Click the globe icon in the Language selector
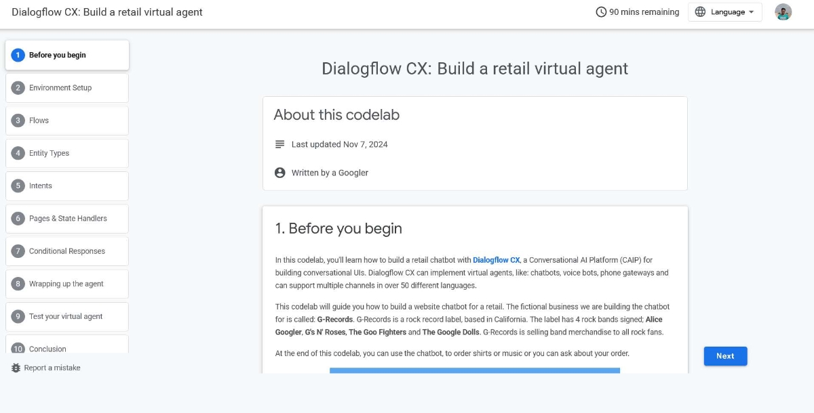 pyautogui.click(x=699, y=12)
